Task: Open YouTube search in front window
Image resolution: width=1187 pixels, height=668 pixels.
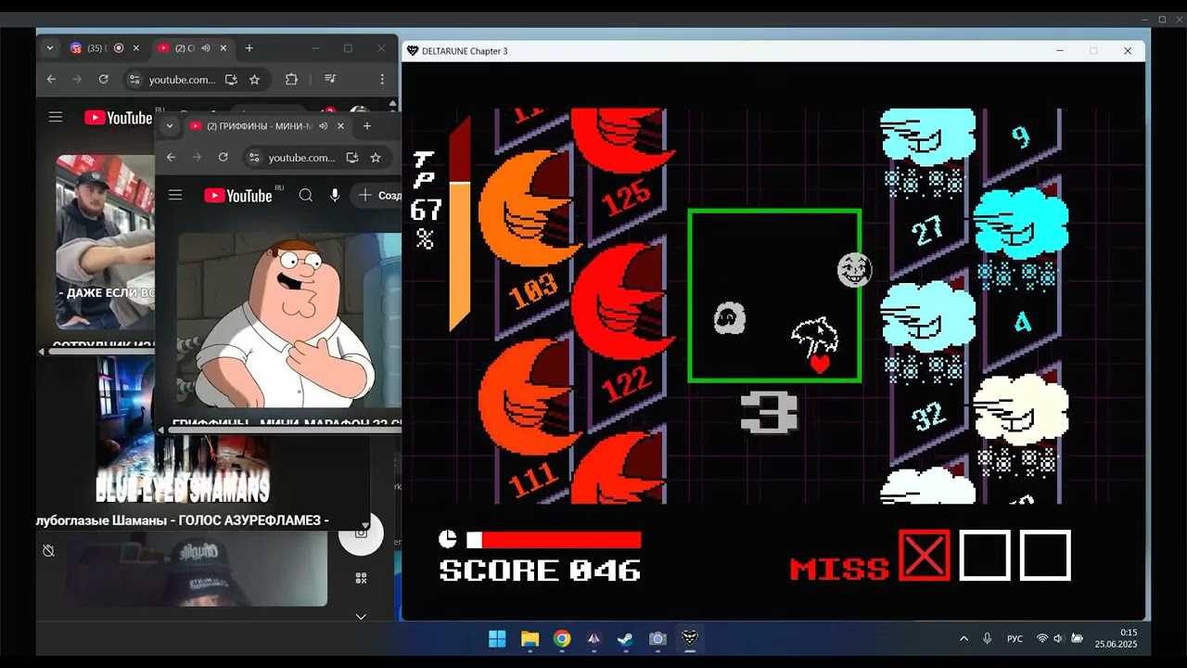Action: tap(306, 195)
